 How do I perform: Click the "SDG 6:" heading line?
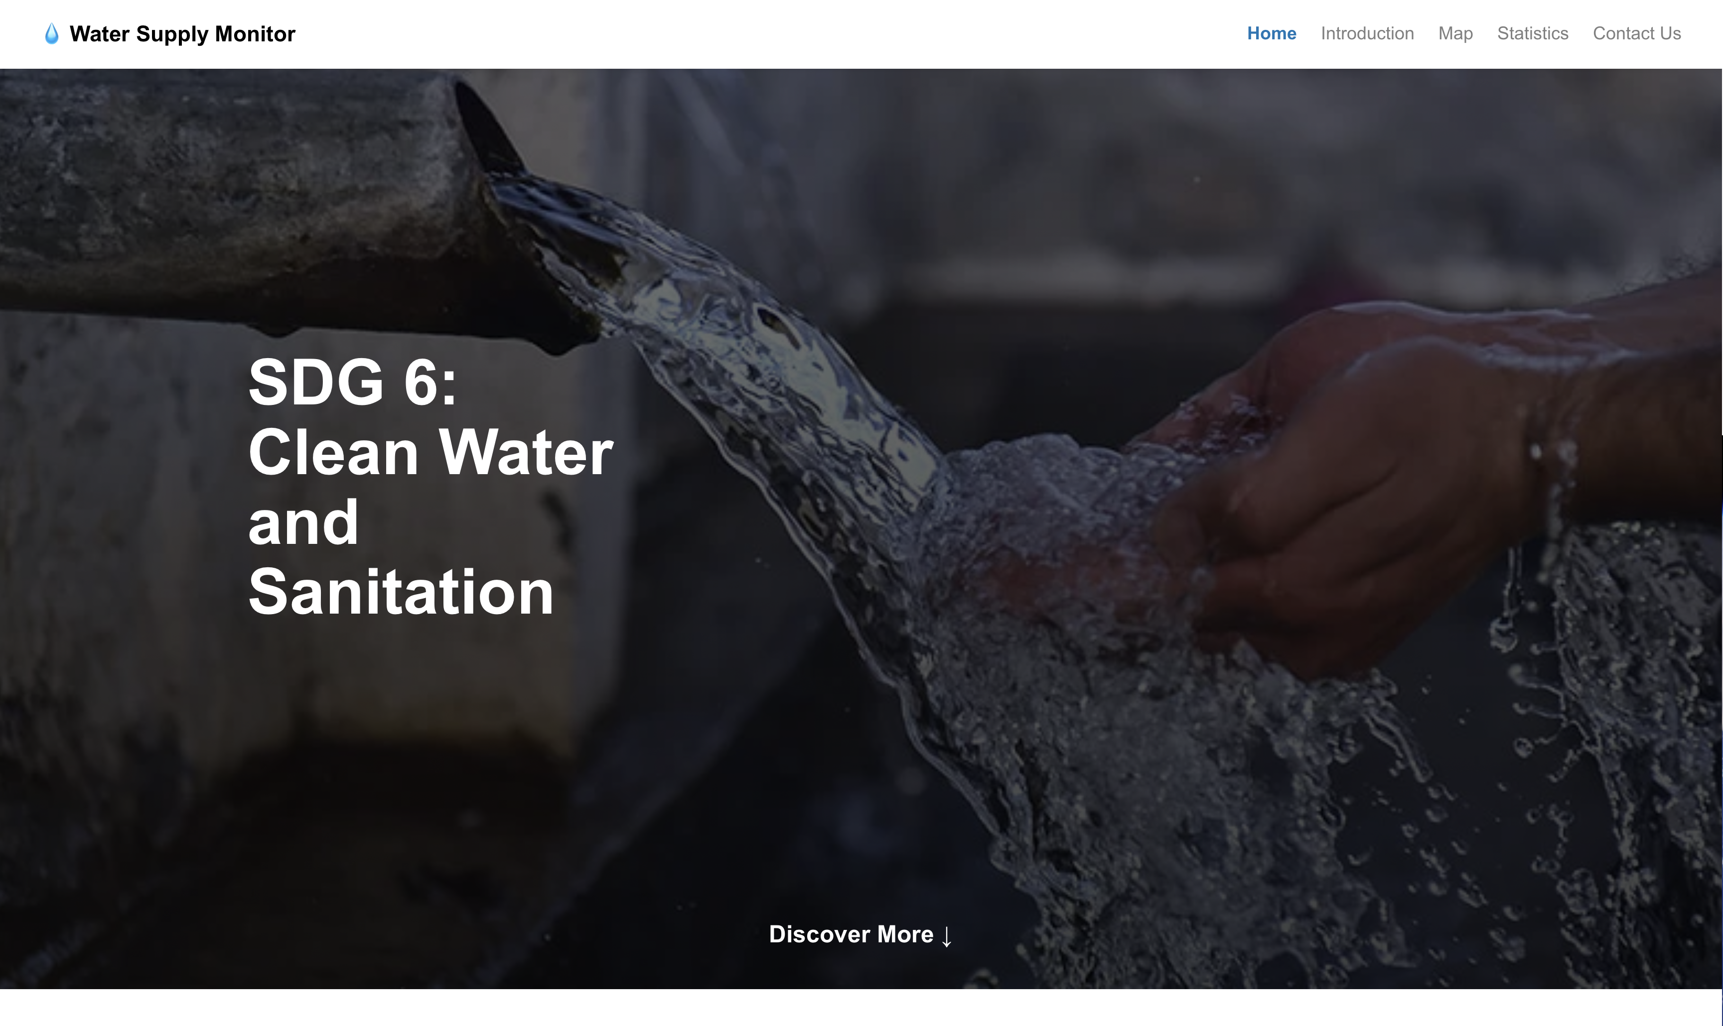click(x=353, y=383)
